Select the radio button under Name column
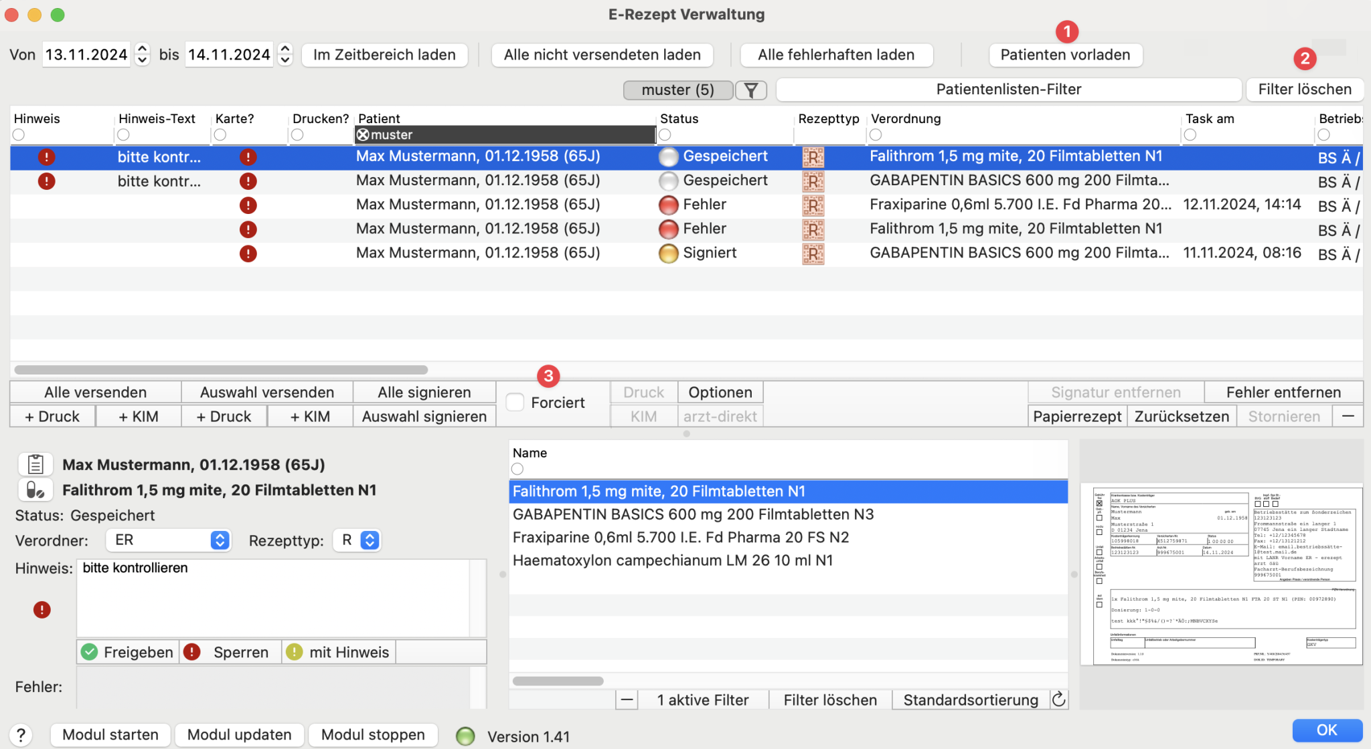The width and height of the screenshot is (1371, 749). point(517,469)
